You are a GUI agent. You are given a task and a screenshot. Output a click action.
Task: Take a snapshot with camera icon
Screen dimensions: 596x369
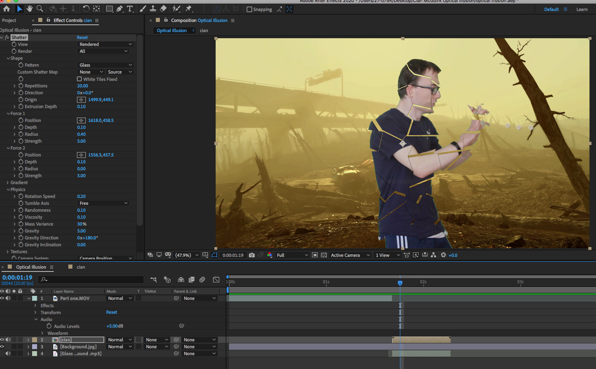[x=252, y=255]
